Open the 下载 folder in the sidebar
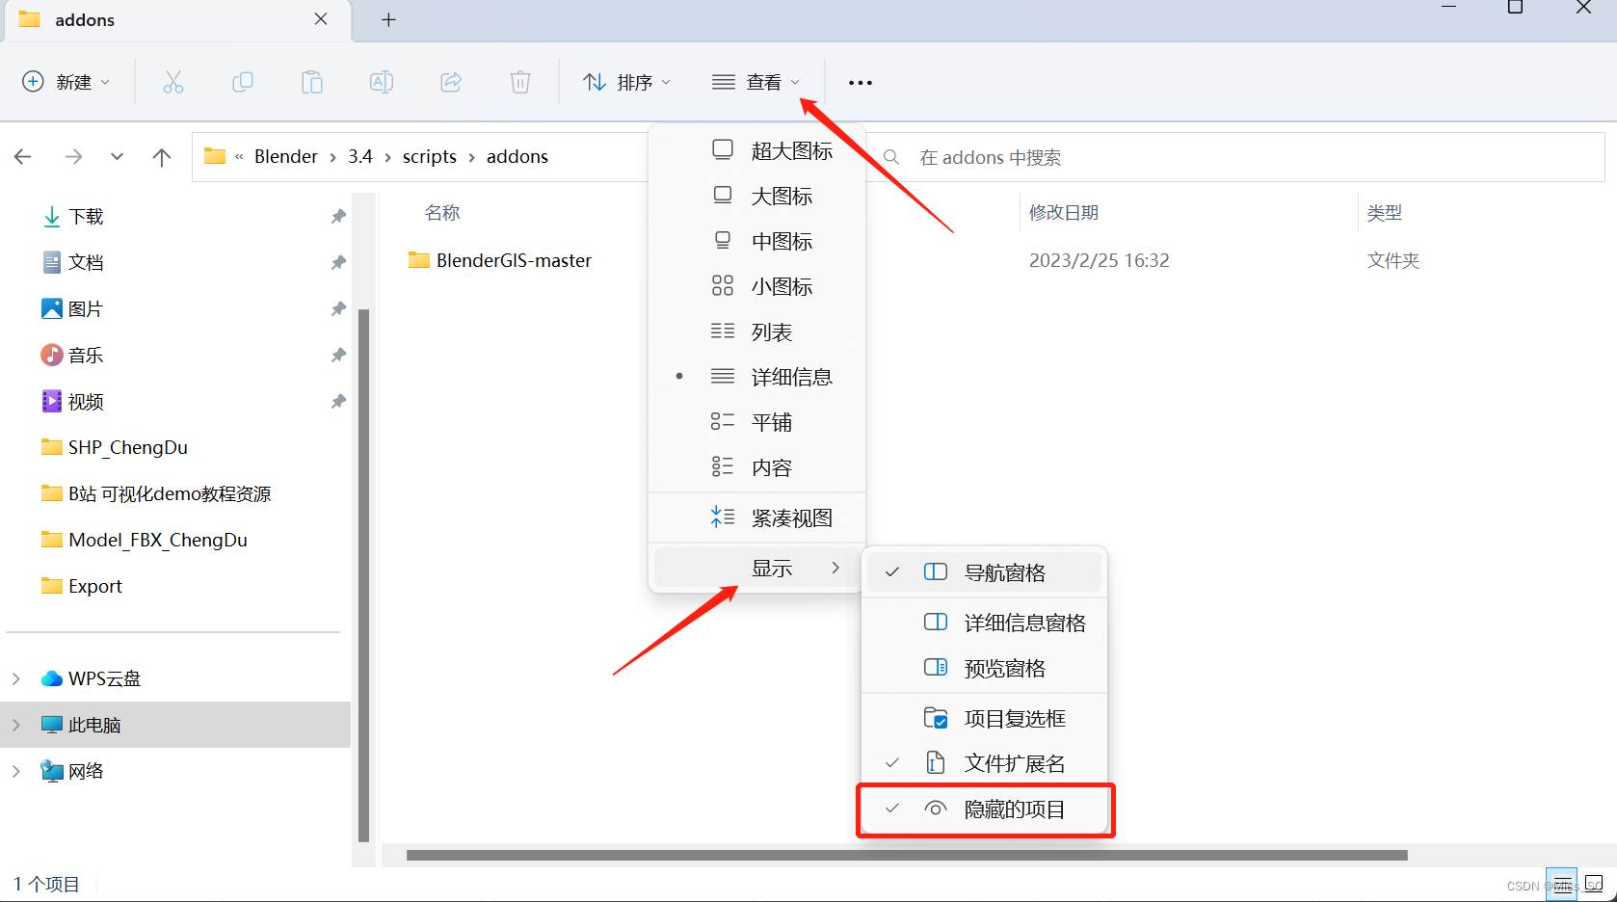This screenshot has width=1617, height=902. [x=86, y=216]
